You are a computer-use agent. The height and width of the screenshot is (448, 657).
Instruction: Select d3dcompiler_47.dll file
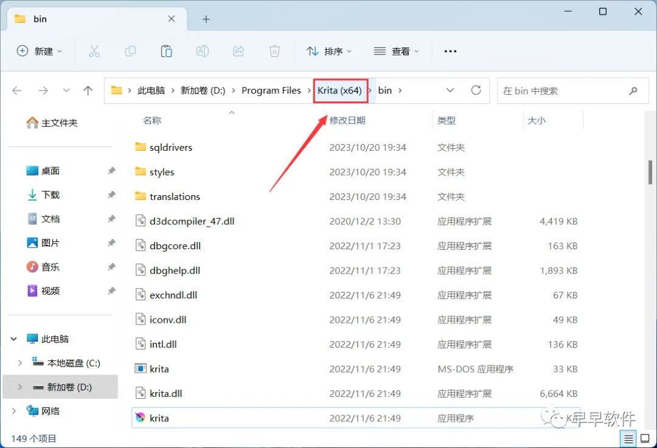(356, 221)
